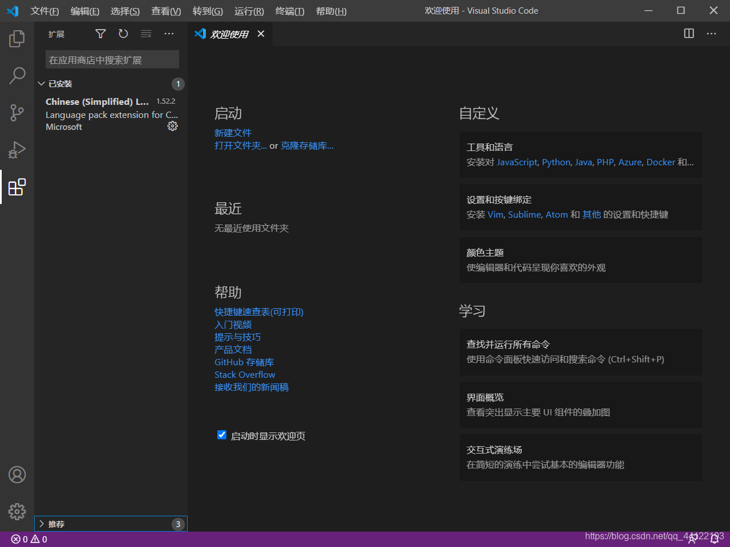The image size is (730, 547).
Task: Open the 选择(S) menu
Action: click(x=125, y=11)
